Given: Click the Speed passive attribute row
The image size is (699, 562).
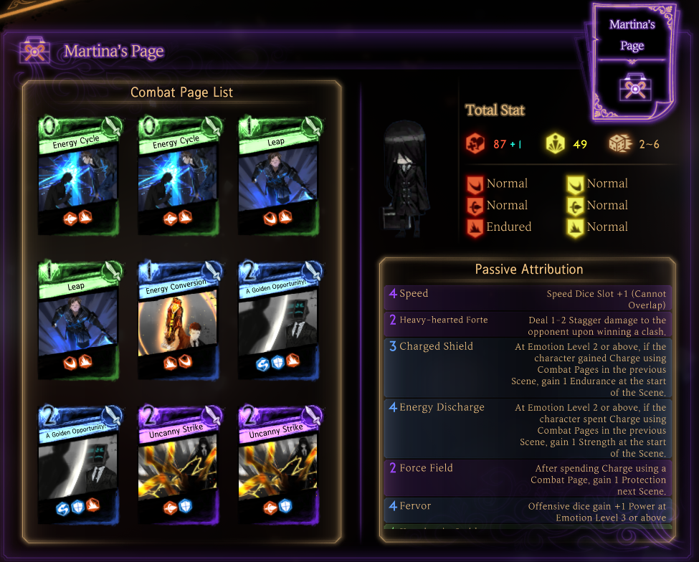Looking at the screenshot, I should click(528, 299).
